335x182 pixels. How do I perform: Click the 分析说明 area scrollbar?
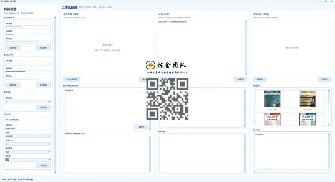tap(245, 153)
